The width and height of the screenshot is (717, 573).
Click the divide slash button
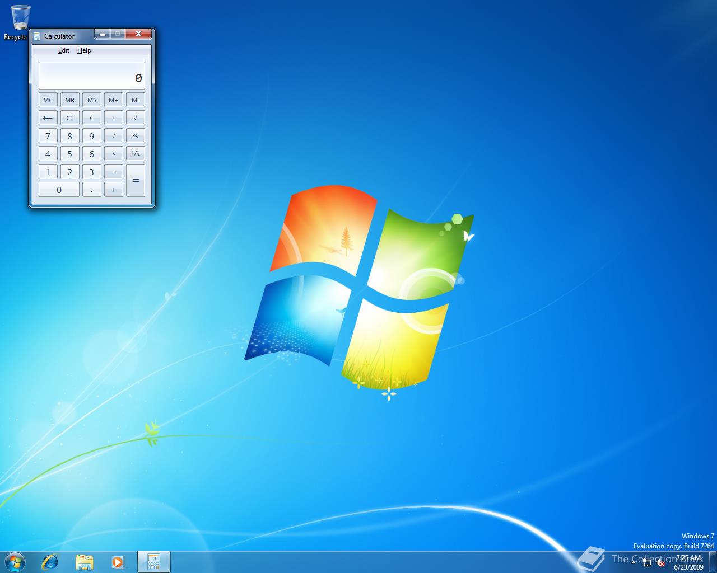coord(114,136)
